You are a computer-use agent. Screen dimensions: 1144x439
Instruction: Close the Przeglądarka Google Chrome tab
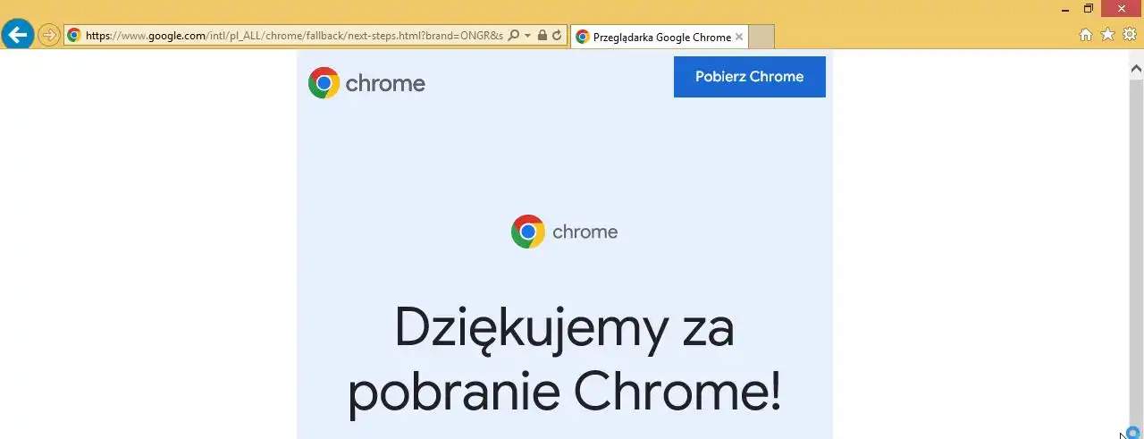pyautogui.click(x=739, y=37)
